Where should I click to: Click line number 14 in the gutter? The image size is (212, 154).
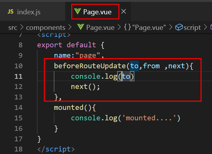[x=18, y=107]
